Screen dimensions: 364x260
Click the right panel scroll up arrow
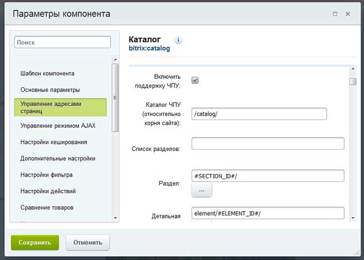pos(353,69)
